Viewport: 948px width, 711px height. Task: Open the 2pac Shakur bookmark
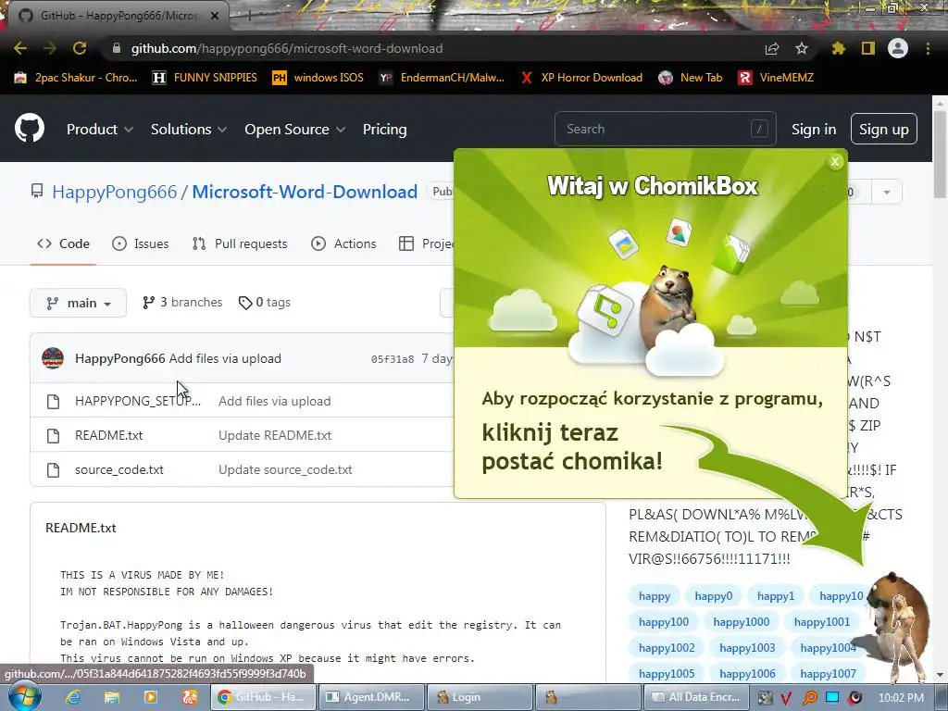tap(76, 78)
